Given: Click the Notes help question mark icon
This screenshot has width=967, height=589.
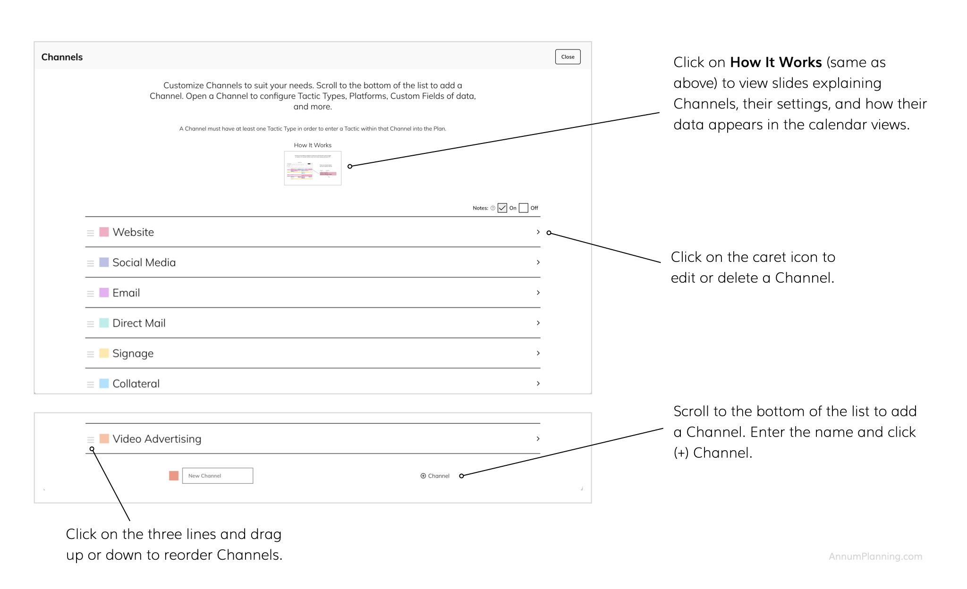Looking at the screenshot, I should click(x=493, y=208).
